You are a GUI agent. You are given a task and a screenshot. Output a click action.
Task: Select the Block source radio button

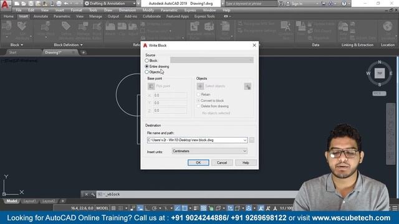[147, 61]
